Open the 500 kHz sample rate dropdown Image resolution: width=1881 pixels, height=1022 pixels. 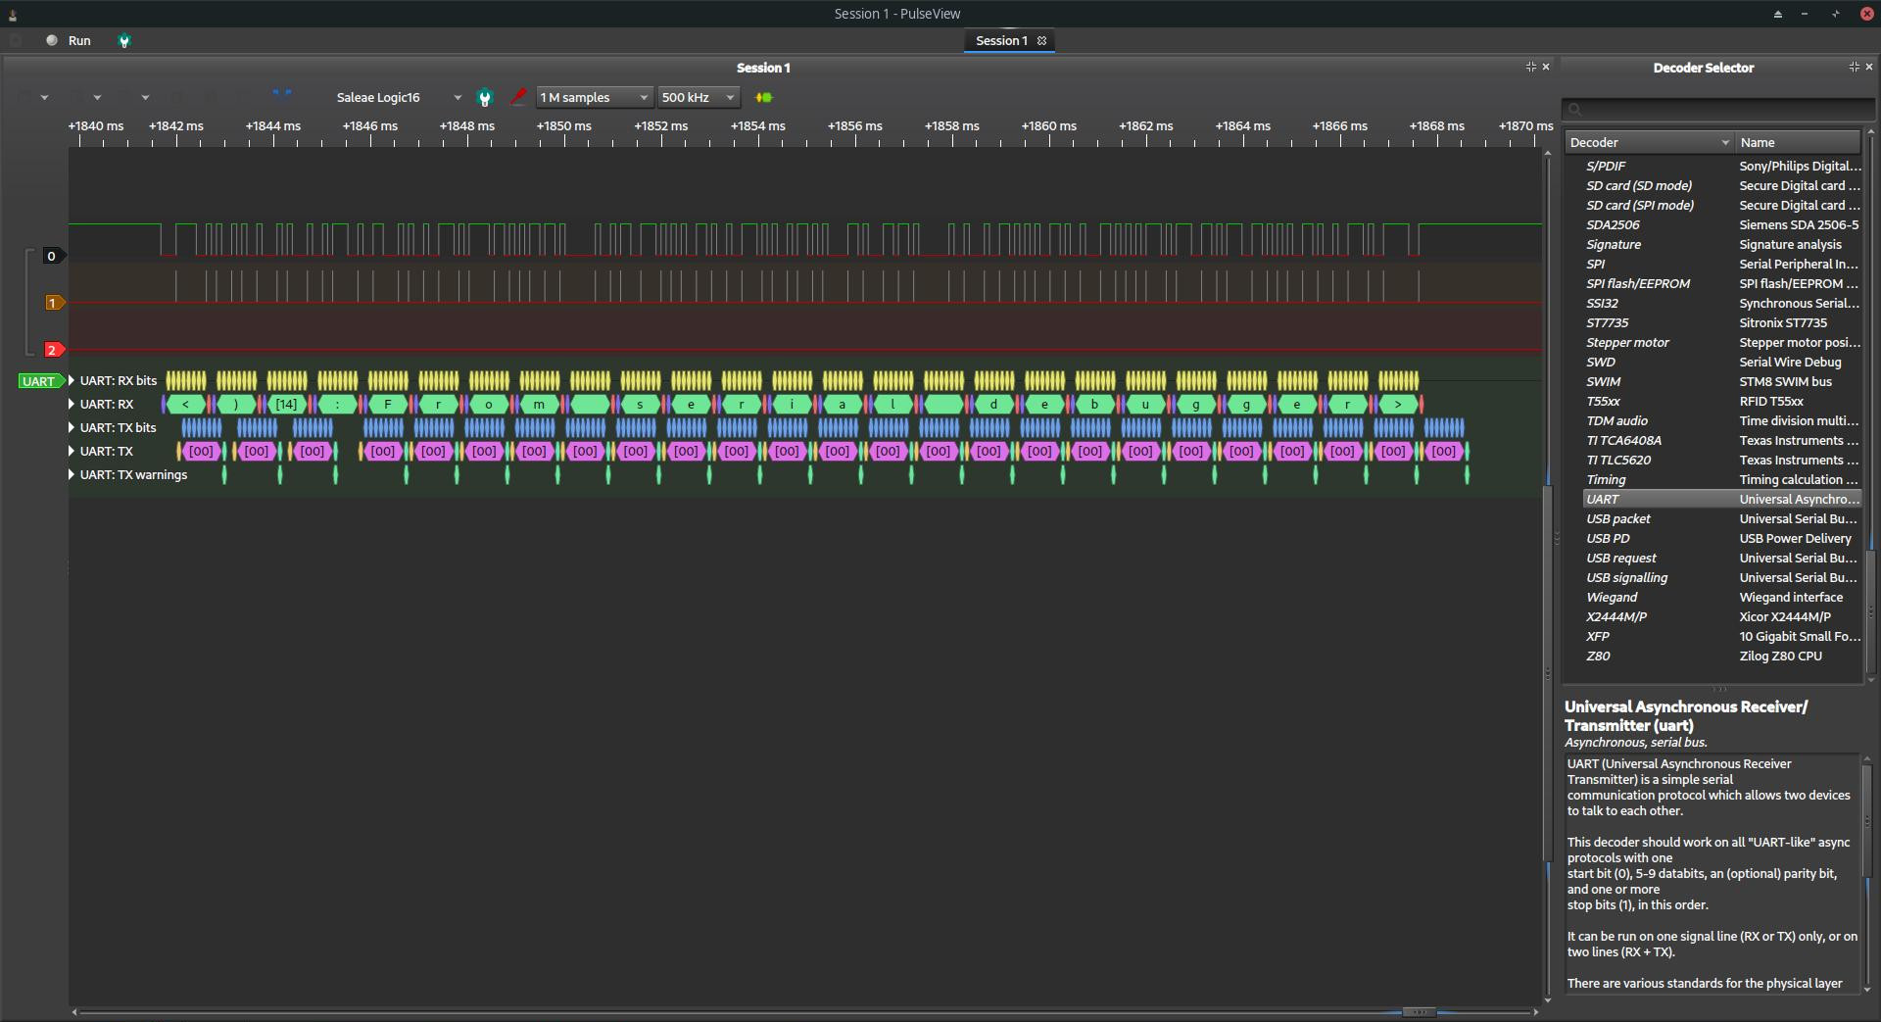coord(699,97)
